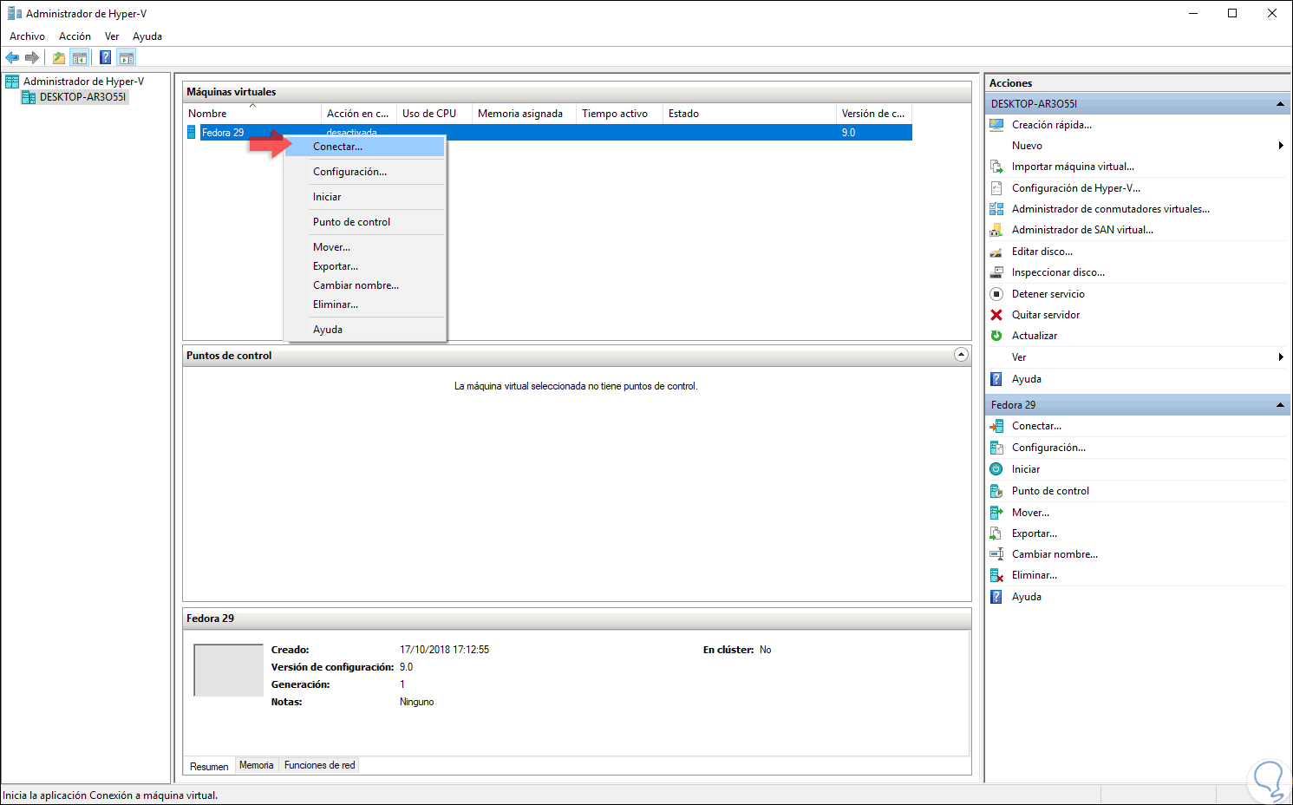Click Ayuda icon under Fedora 29 actions
Image resolution: width=1293 pixels, height=805 pixels.
point(996,597)
